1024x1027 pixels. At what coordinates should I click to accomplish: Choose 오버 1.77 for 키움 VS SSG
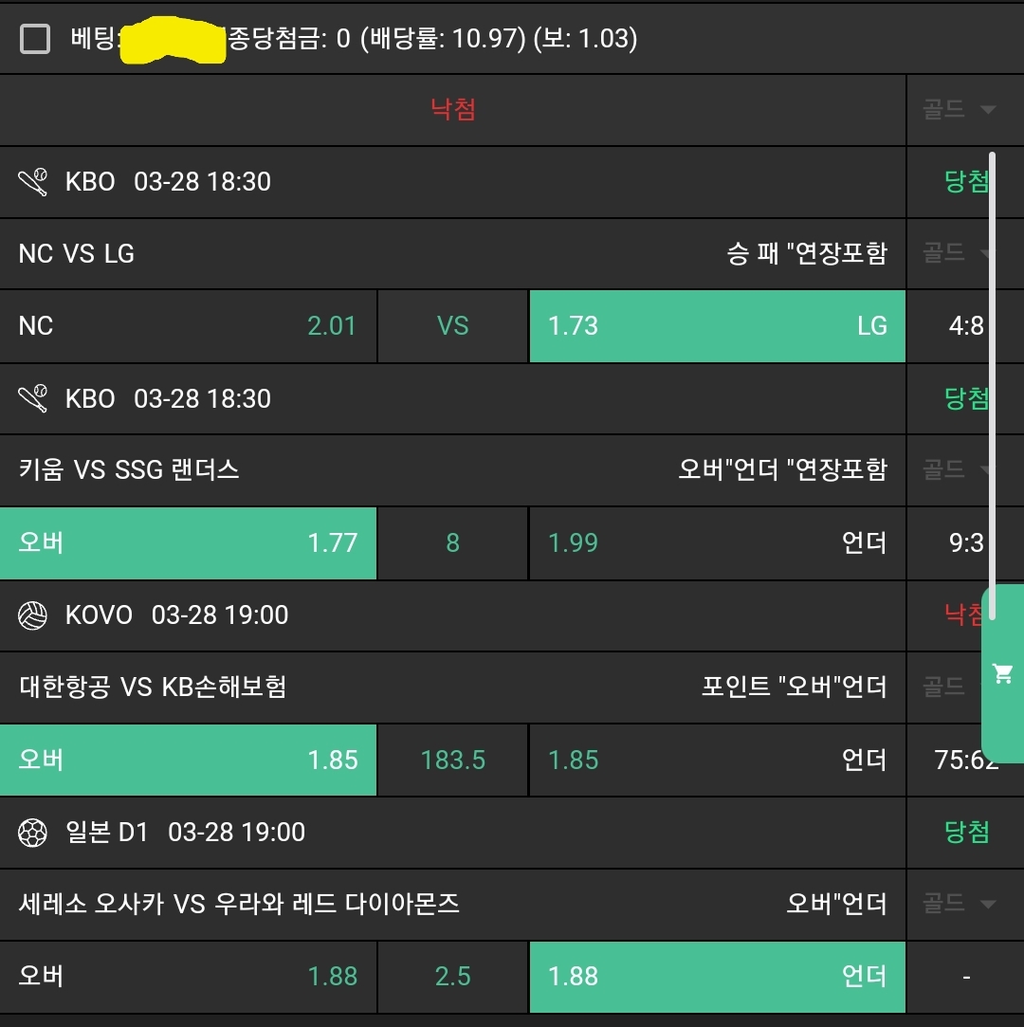(x=188, y=543)
